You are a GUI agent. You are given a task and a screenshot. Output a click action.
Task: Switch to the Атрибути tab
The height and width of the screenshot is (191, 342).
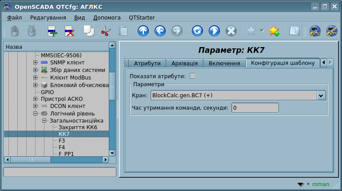coord(147,64)
